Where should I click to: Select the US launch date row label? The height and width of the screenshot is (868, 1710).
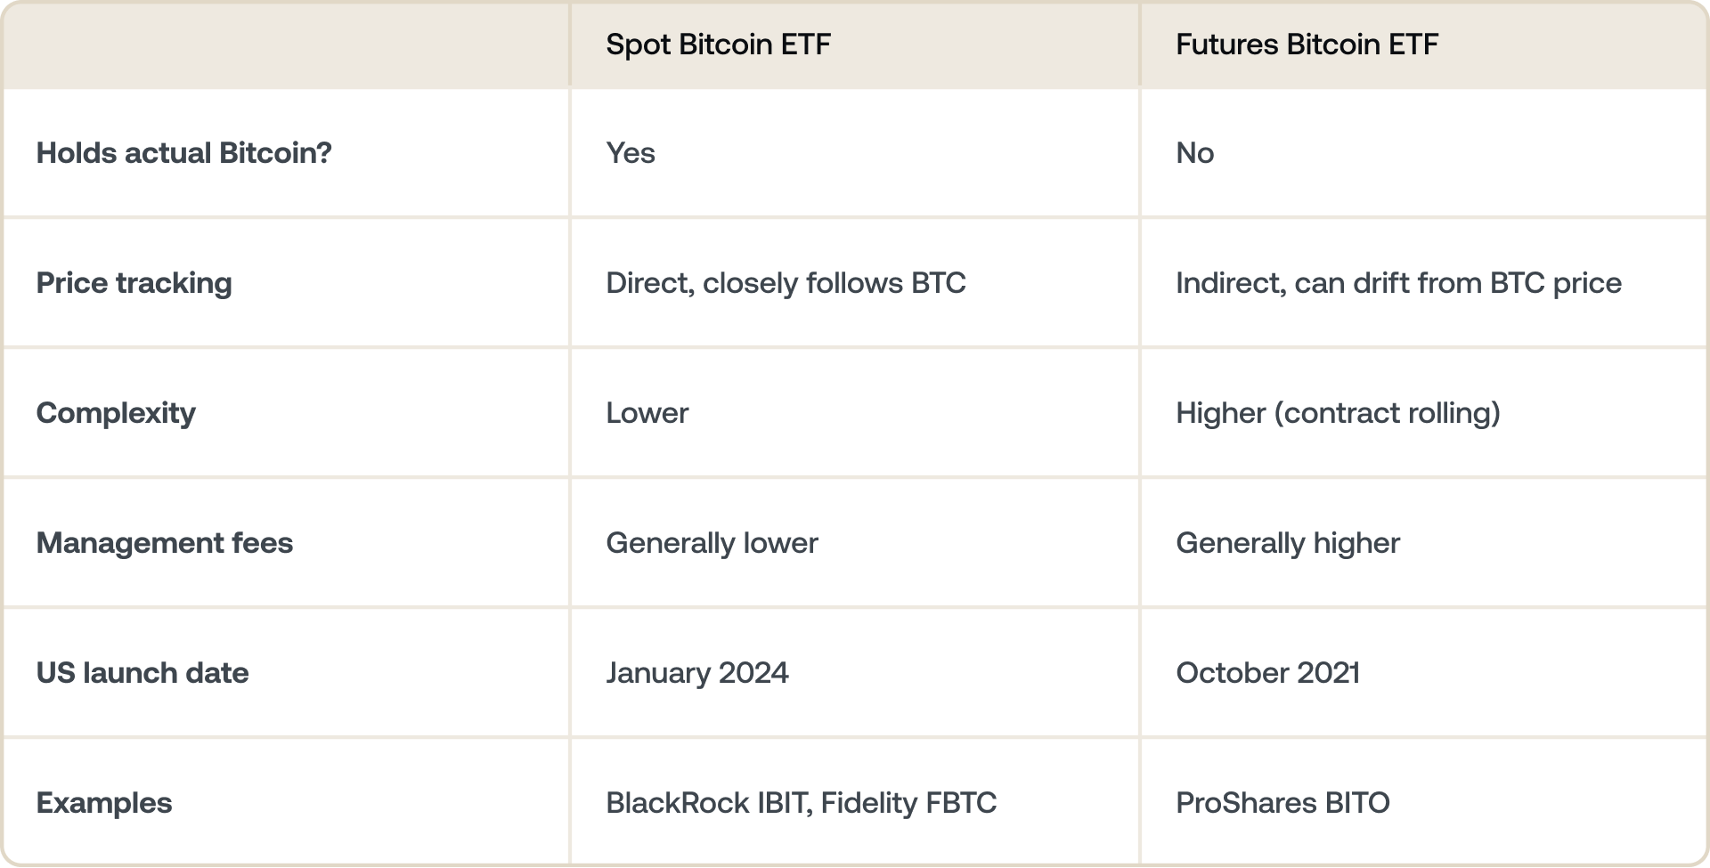[142, 673]
